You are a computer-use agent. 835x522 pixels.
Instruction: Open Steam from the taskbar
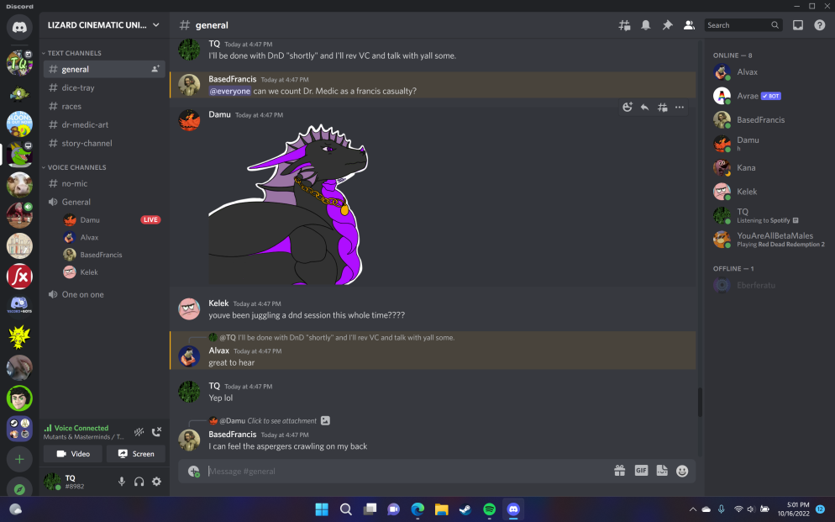[465, 509]
